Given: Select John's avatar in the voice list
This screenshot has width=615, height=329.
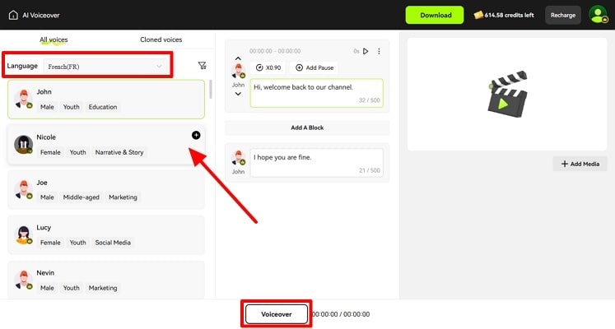Looking at the screenshot, I should pyautogui.click(x=24, y=99).
